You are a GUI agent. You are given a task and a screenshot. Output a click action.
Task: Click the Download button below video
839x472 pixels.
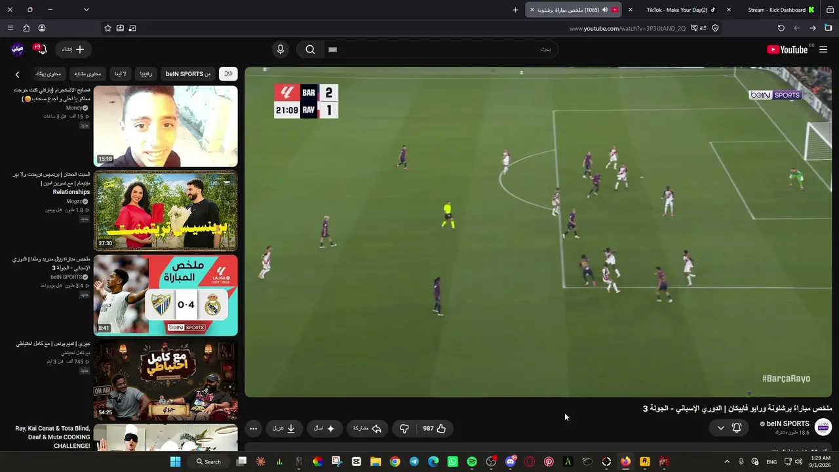(x=284, y=428)
